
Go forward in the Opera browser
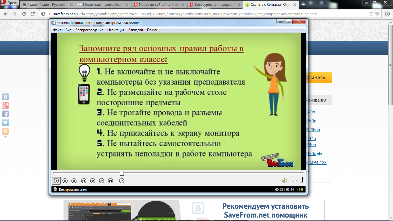(15, 14)
